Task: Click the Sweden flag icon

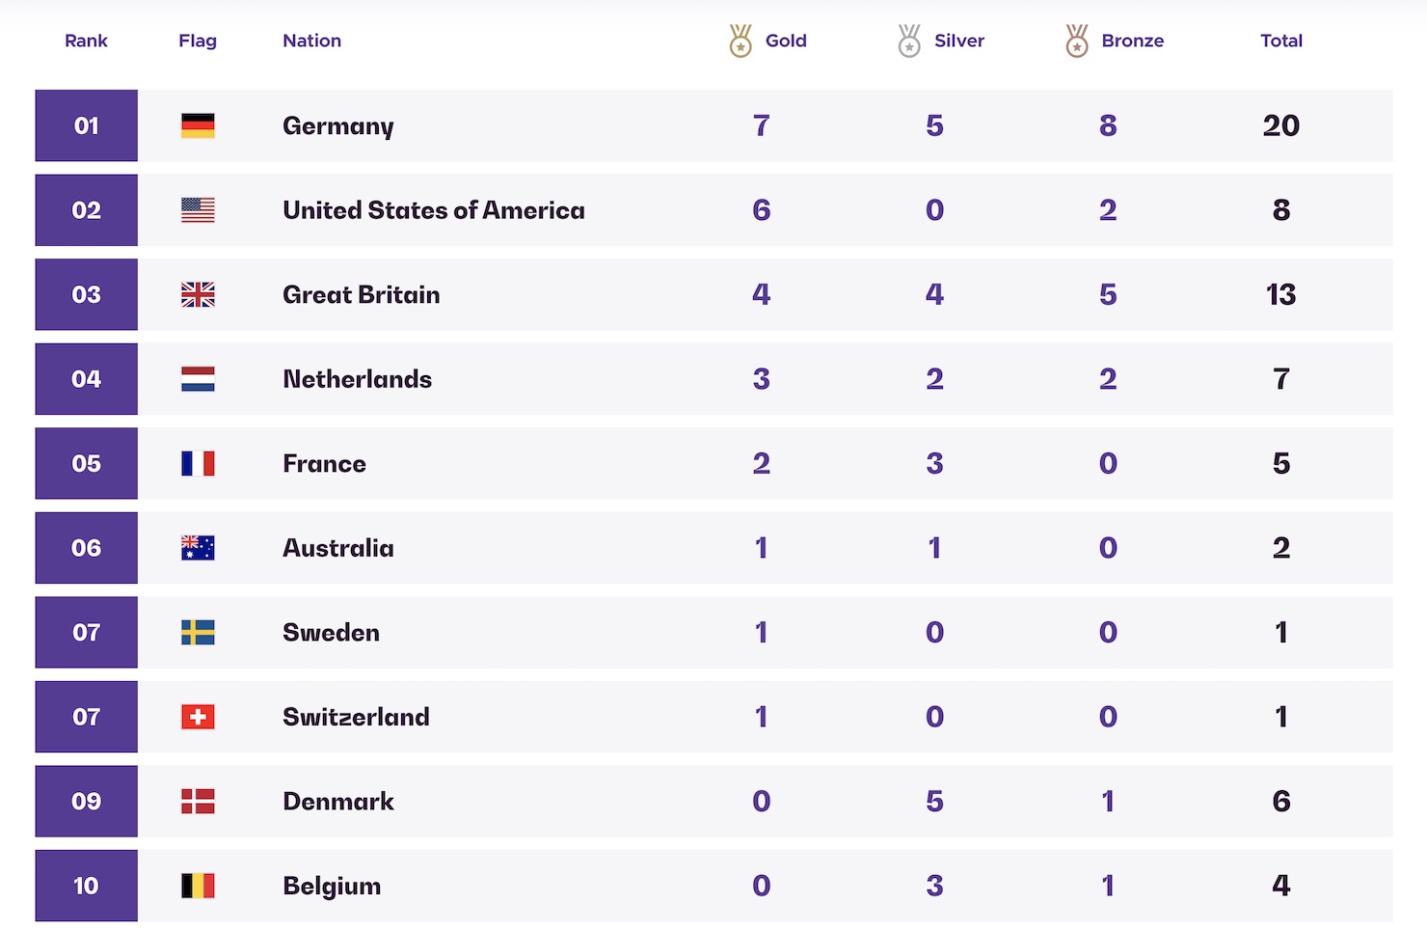Action: (x=198, y=632)
